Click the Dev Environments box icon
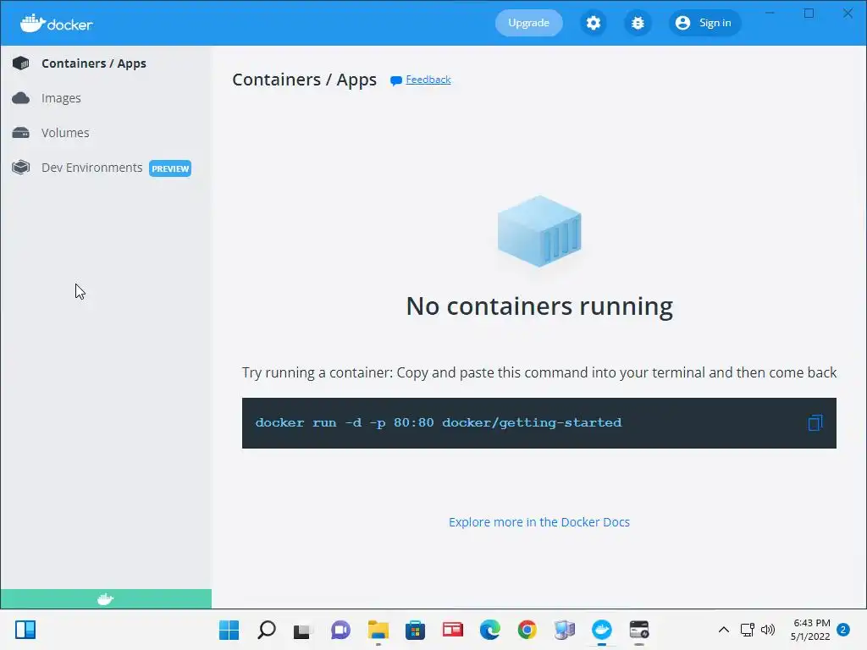867x650 pixels. click(21, 168)
